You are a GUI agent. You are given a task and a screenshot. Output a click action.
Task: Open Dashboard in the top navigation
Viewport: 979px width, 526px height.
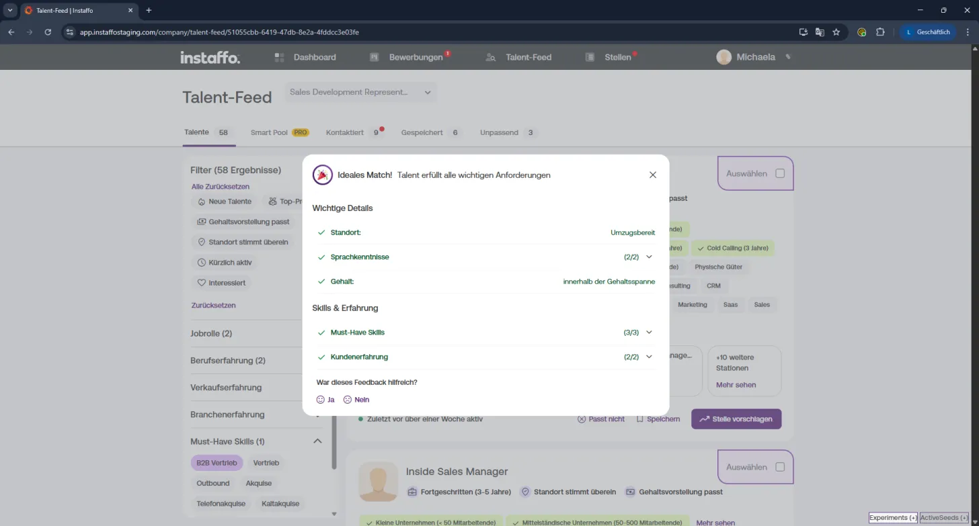pyautogui.click(x=305, y=57)
